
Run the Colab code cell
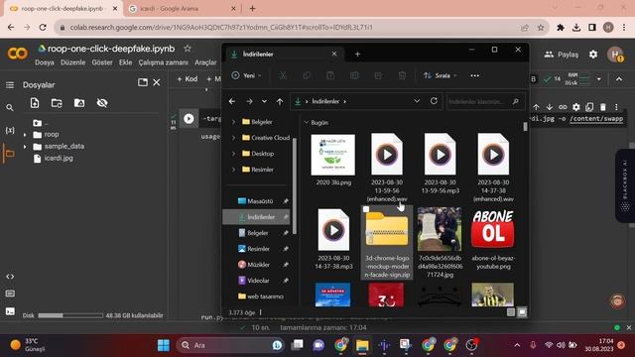[189, 119]
